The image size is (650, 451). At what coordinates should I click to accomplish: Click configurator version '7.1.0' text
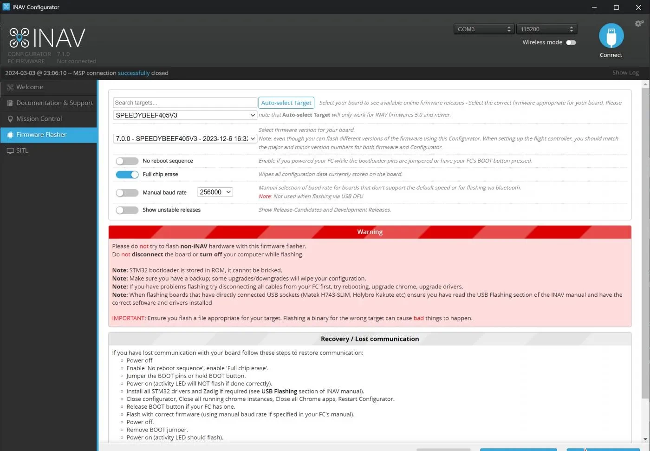pyautogui.click(x=63, y=54)
